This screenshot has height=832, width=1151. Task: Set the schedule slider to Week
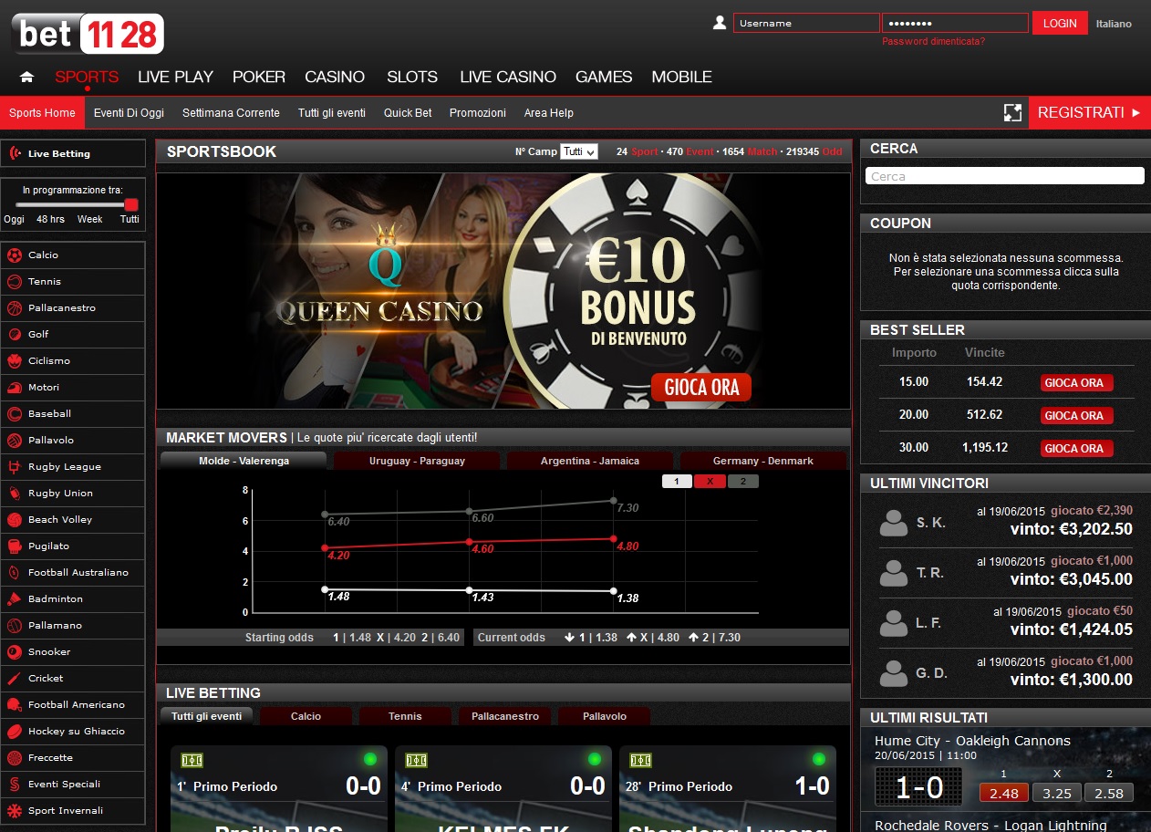point(89,219)
